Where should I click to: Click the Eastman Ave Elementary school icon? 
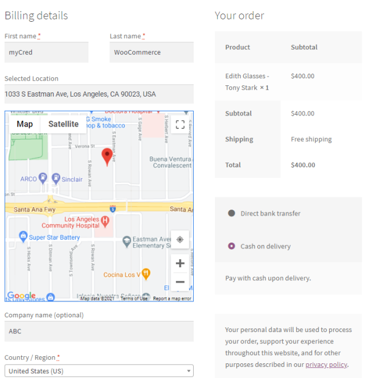coord(127,241)
